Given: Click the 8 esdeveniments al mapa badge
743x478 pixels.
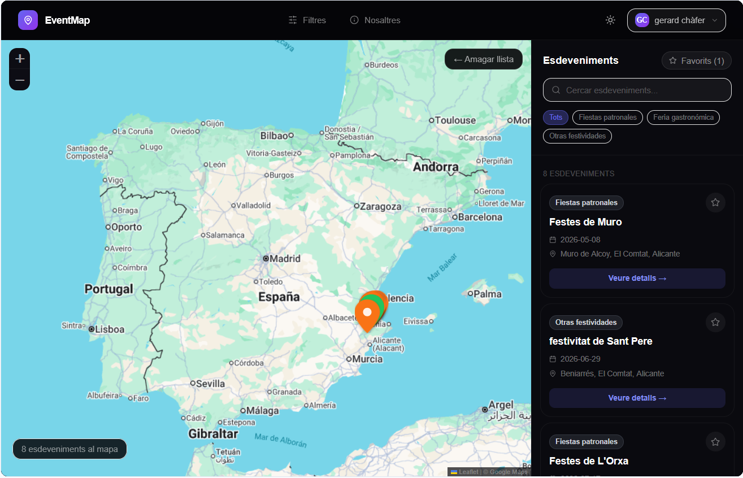Looking at the screenshot, I should click(x=70, y=449).
